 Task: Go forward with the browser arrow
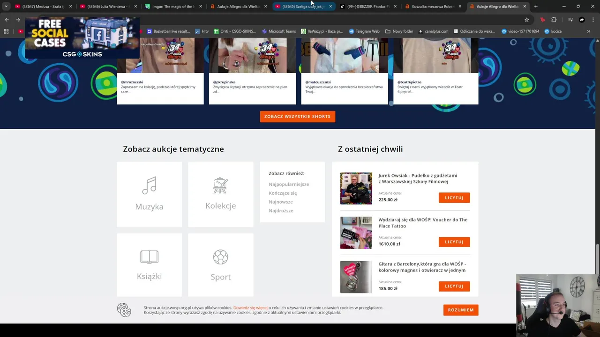coord(18,20)
